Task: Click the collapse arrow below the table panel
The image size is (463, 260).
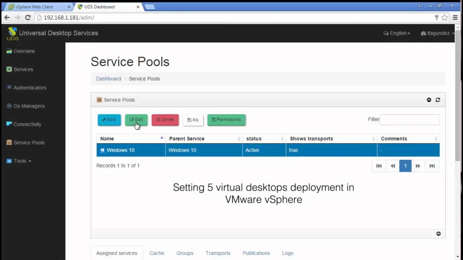Action: coord(438,234)
